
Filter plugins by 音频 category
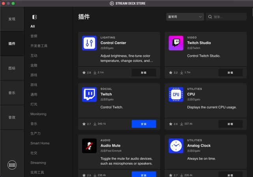(x=34, y=36)
